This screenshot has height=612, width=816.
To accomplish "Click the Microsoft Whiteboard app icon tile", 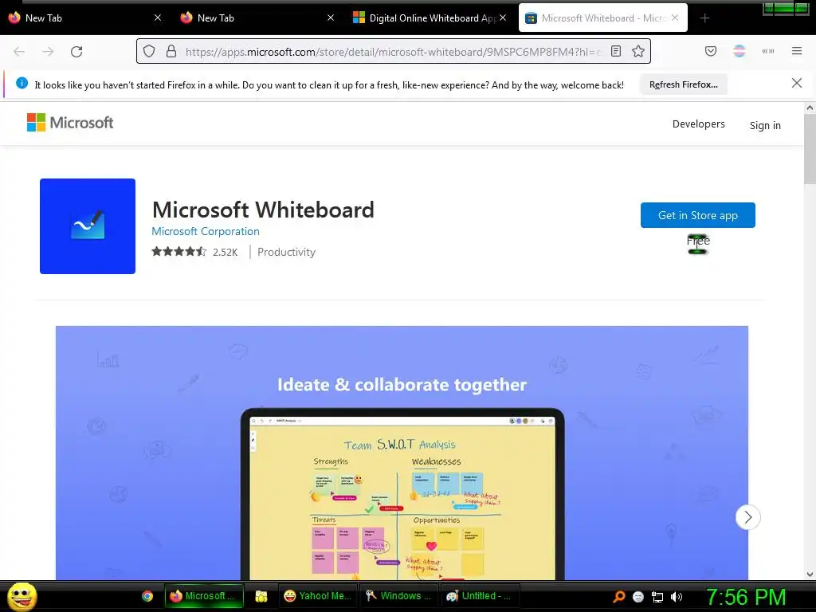I will (x=88, y=226).
